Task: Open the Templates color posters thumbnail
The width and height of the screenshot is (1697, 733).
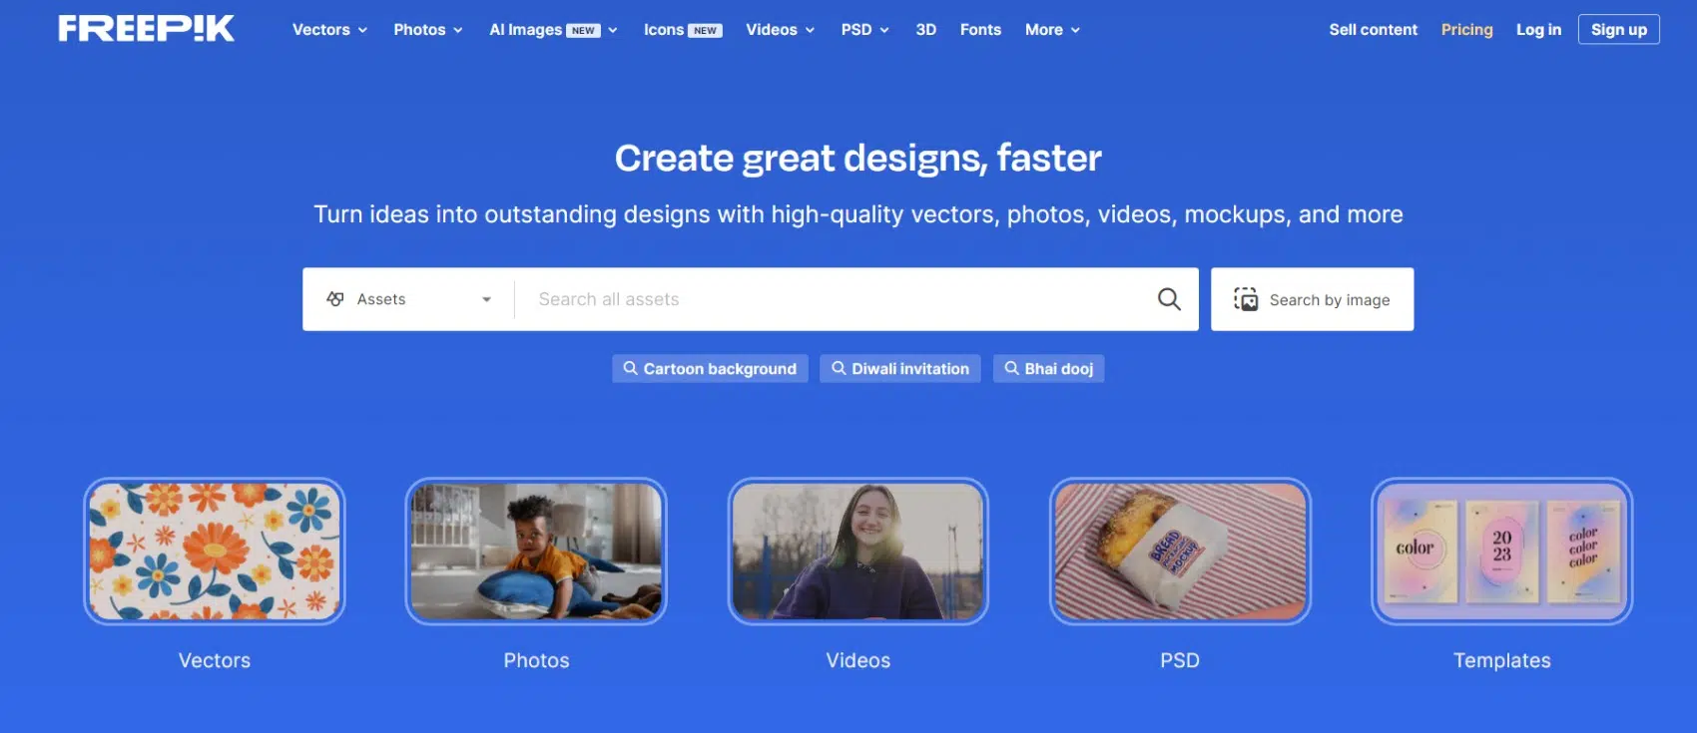Action: [x=1502, y=551]
